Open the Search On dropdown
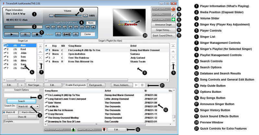 pyautogui.click(x=28, y=107)
